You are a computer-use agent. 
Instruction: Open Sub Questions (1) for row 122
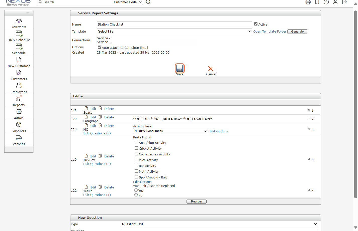point(97,195)
